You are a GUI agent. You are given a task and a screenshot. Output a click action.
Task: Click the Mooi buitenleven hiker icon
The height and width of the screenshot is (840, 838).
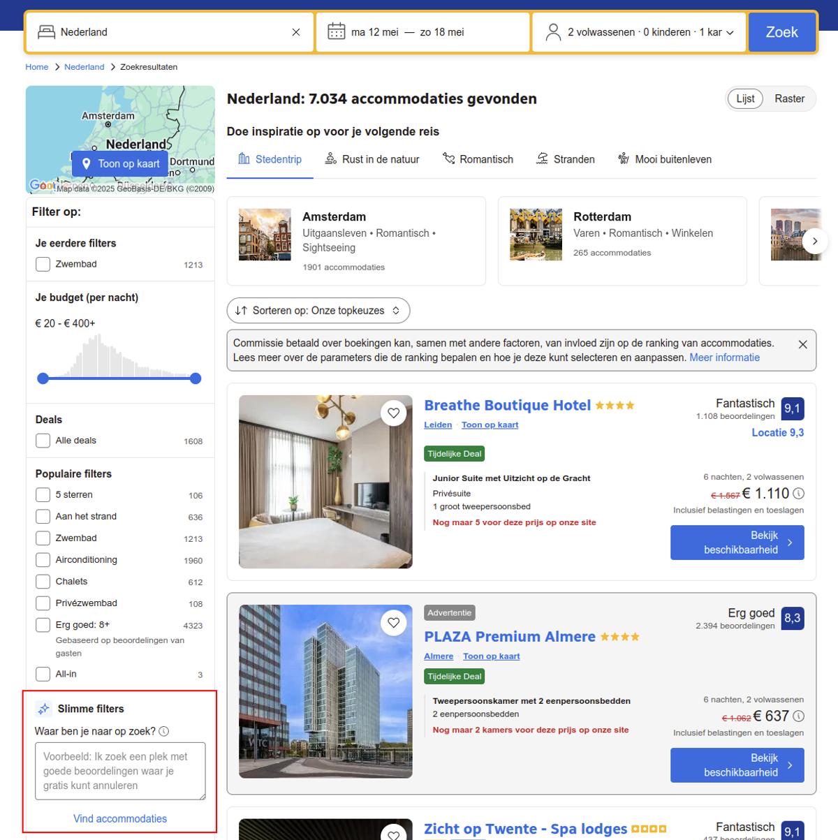click(x=624, y=159)
